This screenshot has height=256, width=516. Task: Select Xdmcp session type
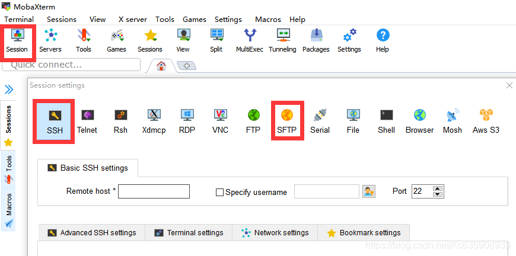(154, 121)
